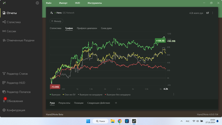Open the report three-dot menu
The width and height of the screenshot is (222, 125).
212,13
